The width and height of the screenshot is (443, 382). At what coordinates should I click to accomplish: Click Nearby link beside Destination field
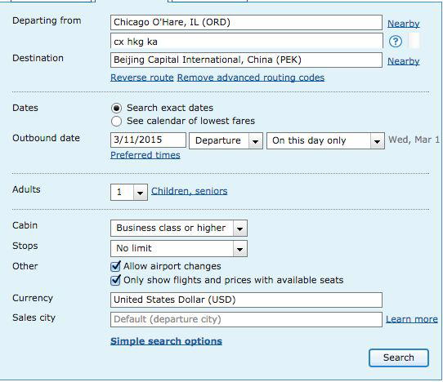(403, 61)
